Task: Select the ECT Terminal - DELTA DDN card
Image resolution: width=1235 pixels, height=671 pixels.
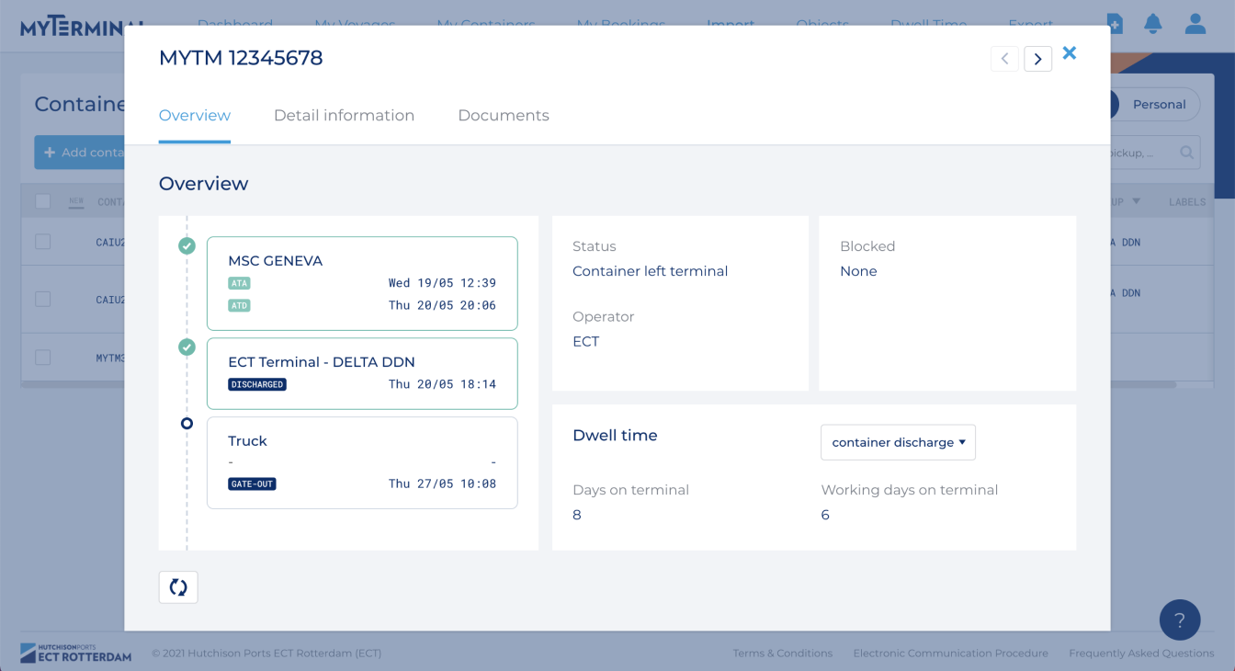Action: 362,373
